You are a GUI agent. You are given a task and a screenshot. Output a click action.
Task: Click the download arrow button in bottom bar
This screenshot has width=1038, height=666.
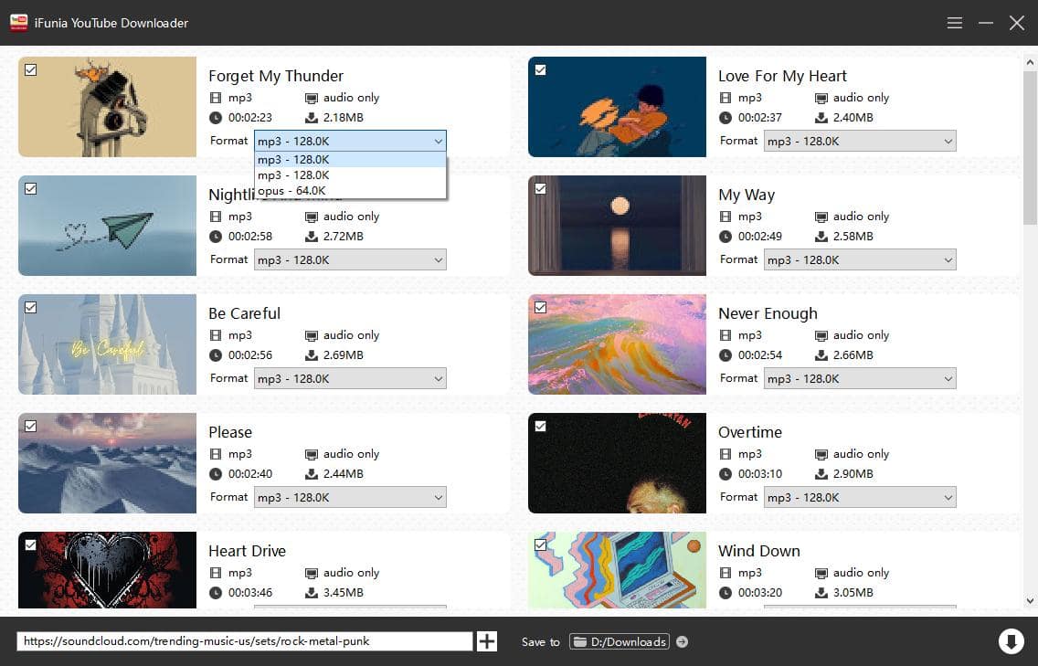(x=1011, y=641)
